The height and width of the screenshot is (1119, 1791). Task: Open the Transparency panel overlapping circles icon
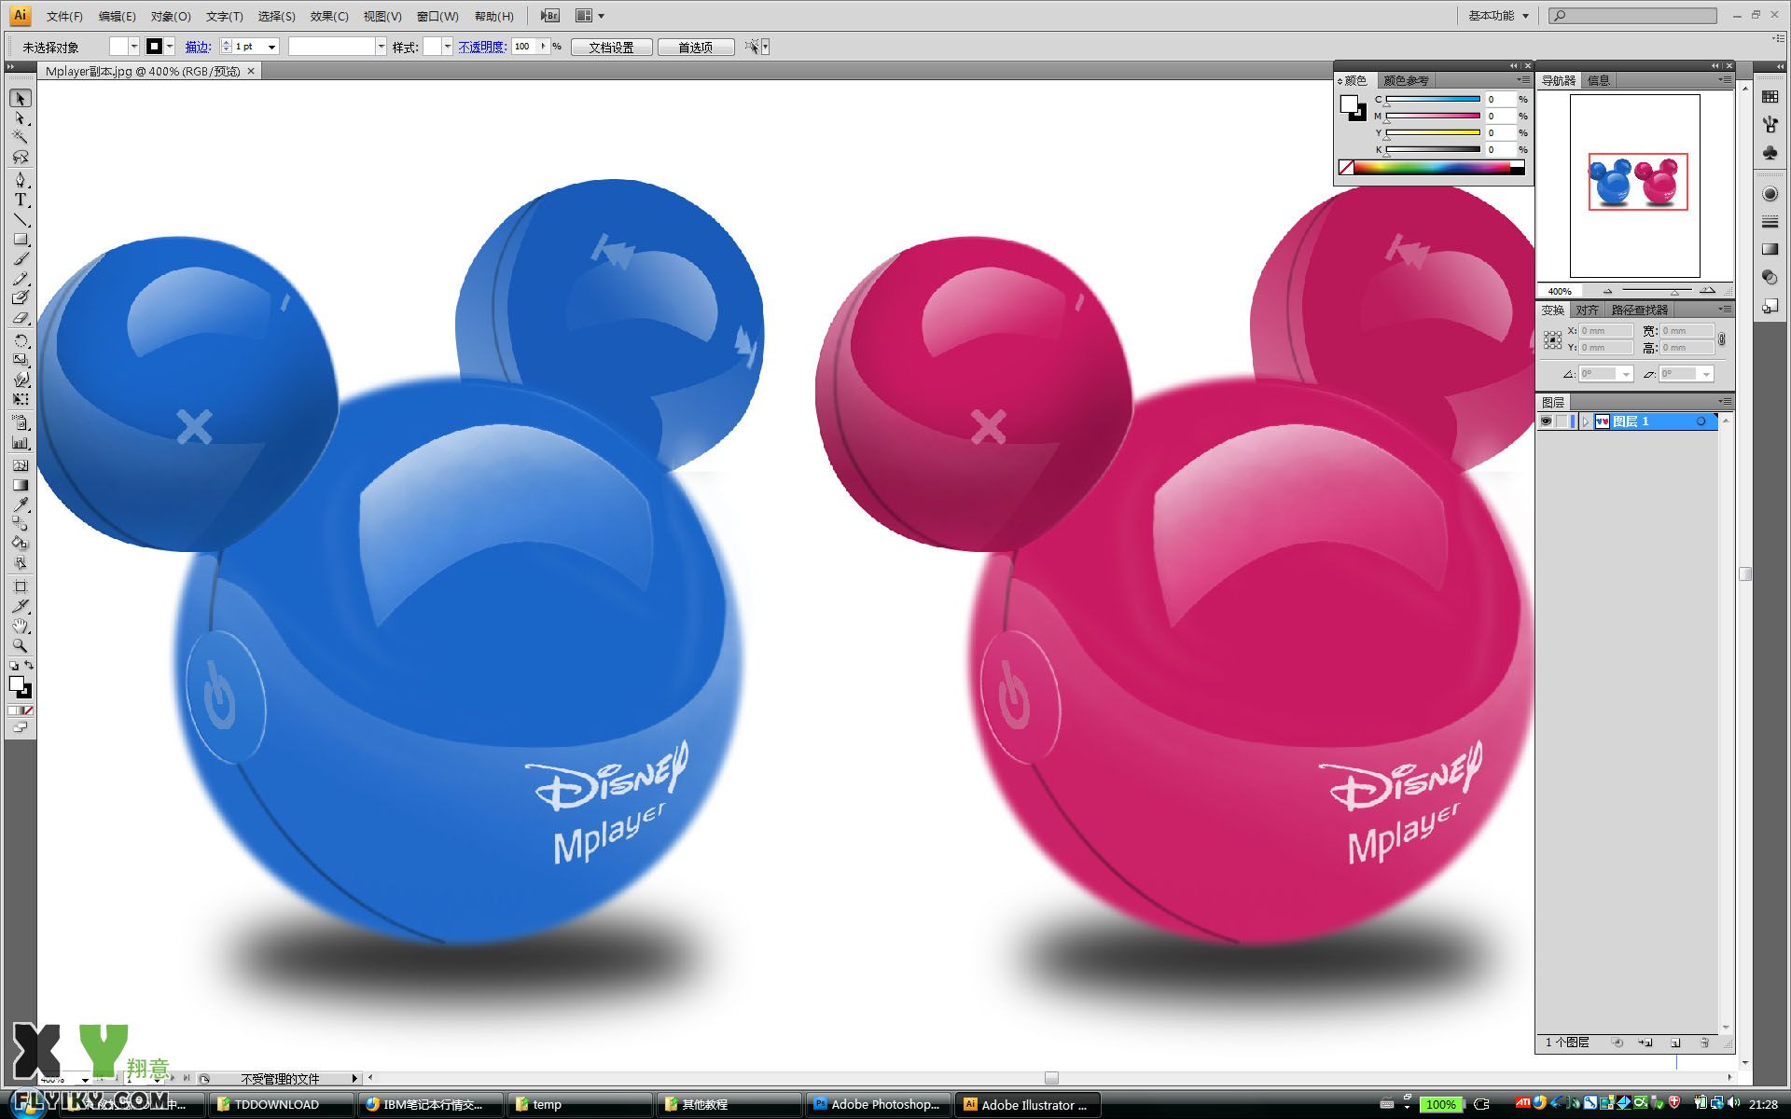[x=1770, y=277]
